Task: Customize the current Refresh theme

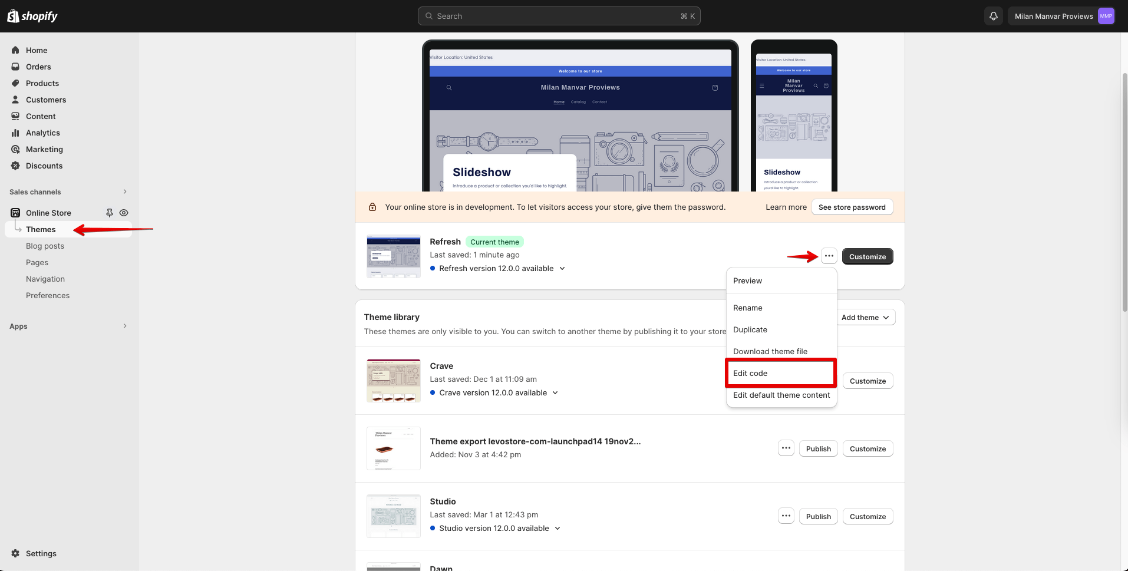Action: click(868, 256)
